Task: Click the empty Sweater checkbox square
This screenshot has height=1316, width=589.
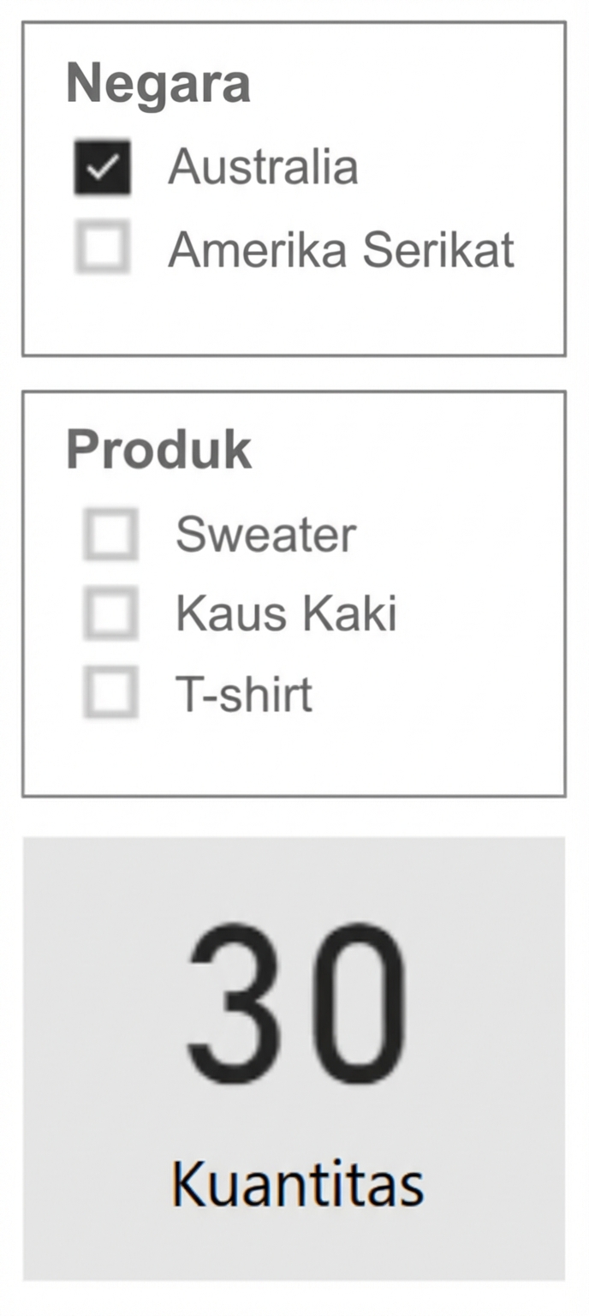Action: click(x=111, y=533)
